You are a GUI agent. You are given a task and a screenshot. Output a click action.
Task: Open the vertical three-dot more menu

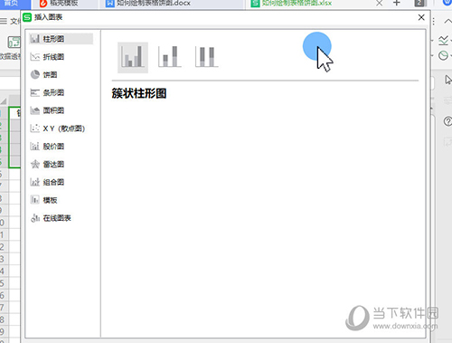(x=434, y=22)
